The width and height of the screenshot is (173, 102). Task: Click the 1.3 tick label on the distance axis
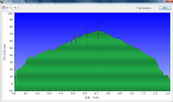[x=168, y=93]
